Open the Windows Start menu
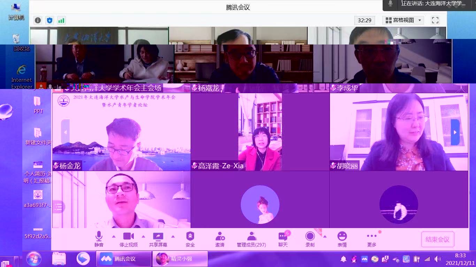 [x=34, y=259]
